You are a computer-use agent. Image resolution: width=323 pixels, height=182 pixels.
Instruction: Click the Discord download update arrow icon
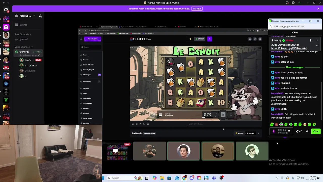(299, 3)
